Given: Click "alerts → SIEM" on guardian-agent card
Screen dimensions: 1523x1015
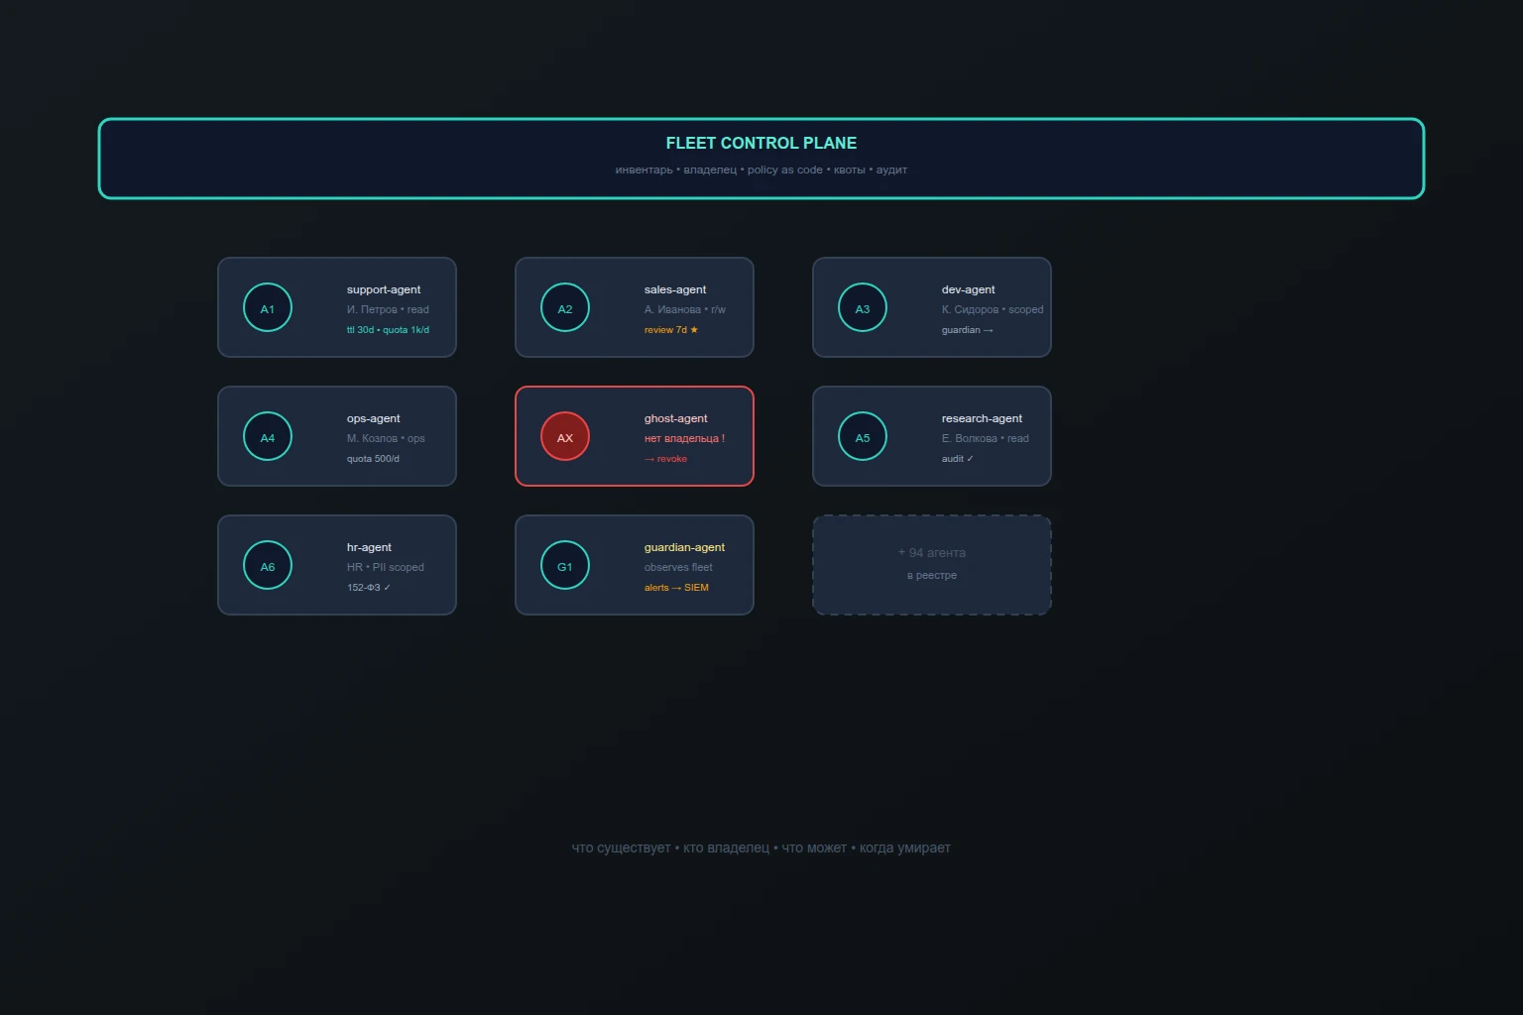Looking at the screenshot, I should click(676, 588).
